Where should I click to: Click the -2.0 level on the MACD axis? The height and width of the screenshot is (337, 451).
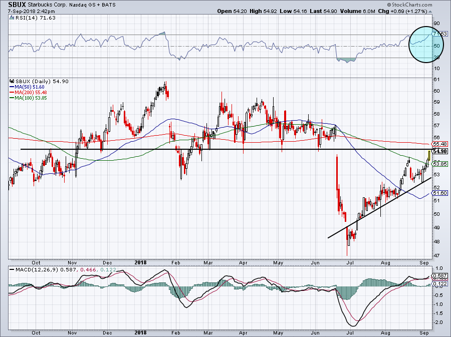438,322
